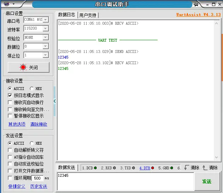223x193 pixels.
Task: Click the 11:05:10.003 RECV ASCII log line
Action: pos(98,23)
